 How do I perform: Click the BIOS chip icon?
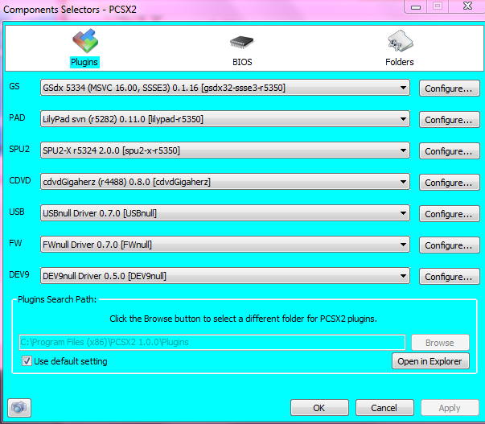point(241,42)
